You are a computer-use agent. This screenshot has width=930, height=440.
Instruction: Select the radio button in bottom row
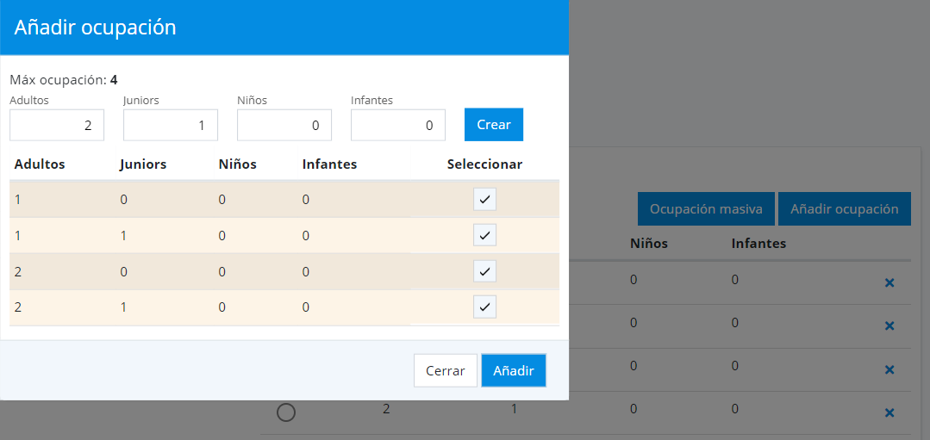(x=286, y=413)
